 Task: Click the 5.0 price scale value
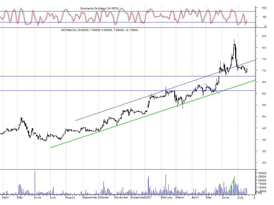pyautogui.click(x=264, y=117)
